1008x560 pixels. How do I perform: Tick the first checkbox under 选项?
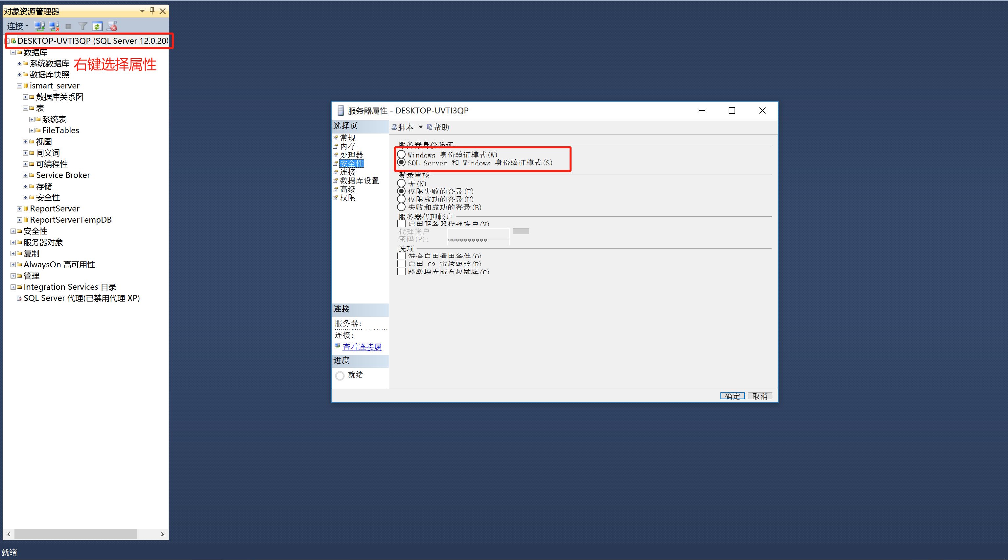(402, 256)
